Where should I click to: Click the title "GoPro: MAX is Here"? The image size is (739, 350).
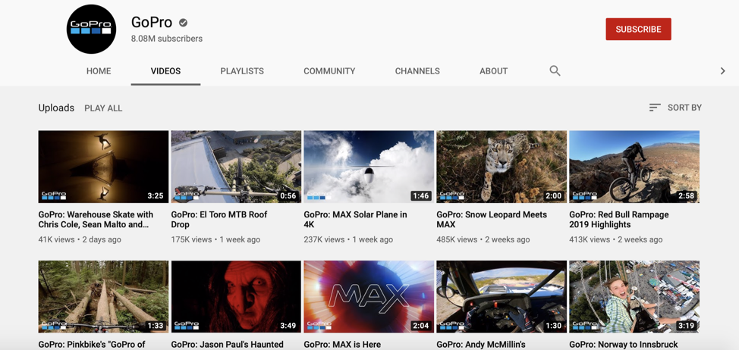(342, 345)
